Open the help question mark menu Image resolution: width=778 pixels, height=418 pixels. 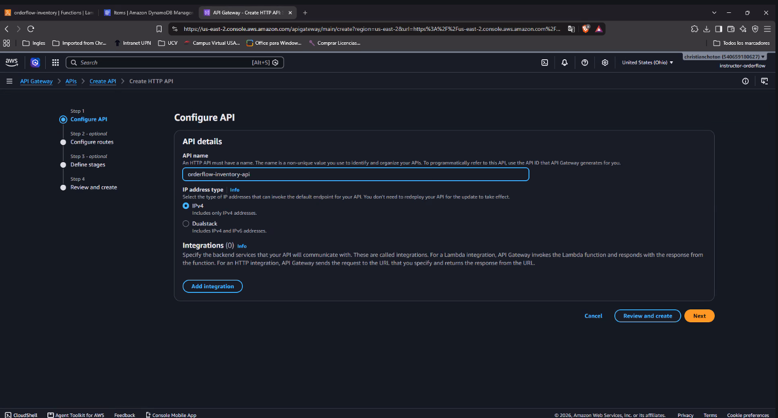point(585,62)
